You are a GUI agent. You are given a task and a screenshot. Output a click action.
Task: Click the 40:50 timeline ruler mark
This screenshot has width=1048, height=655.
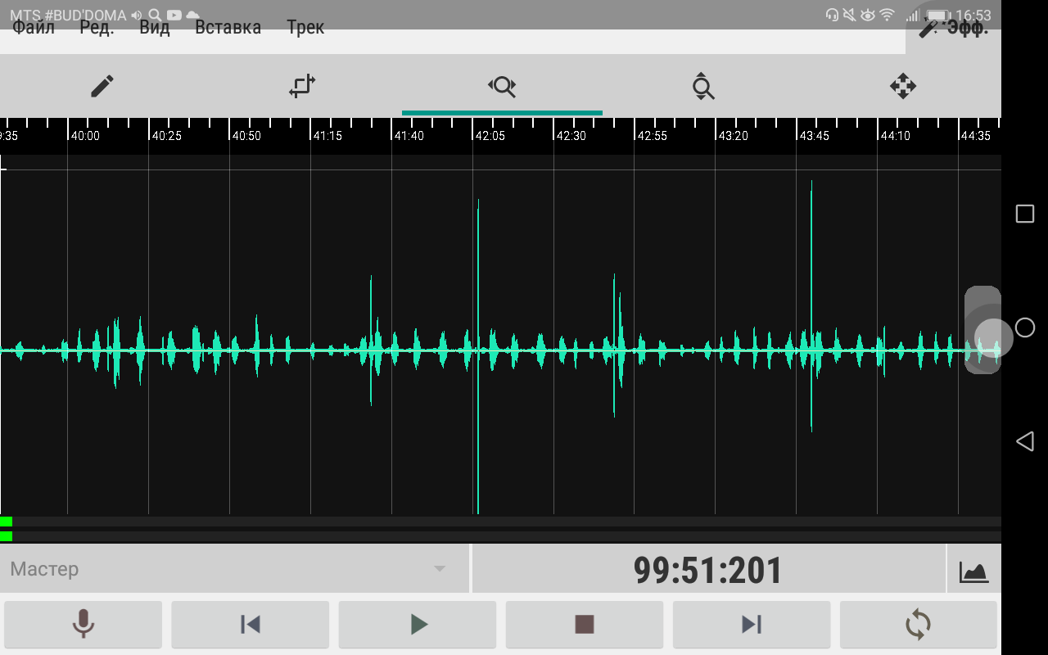[246, 136]
